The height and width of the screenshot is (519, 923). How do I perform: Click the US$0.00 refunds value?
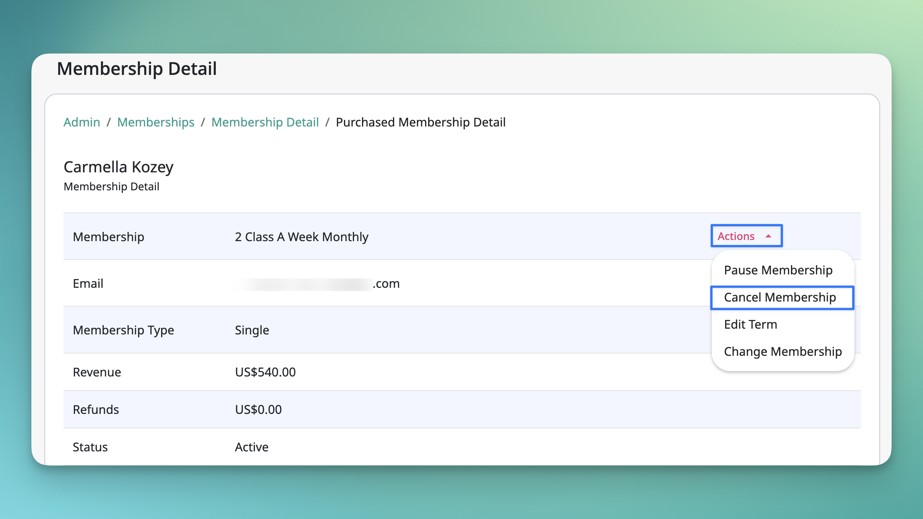pyautogui.click(x=258, y=410)
